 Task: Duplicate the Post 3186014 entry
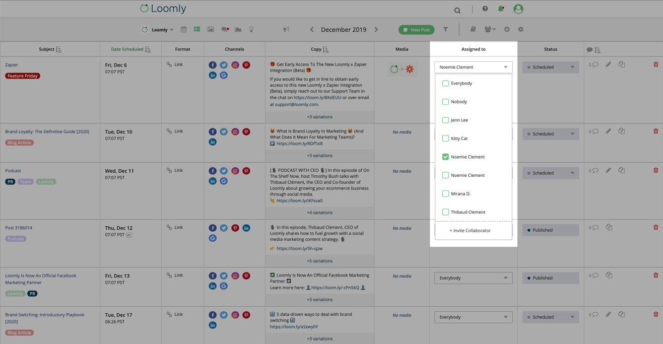point(609,228)
